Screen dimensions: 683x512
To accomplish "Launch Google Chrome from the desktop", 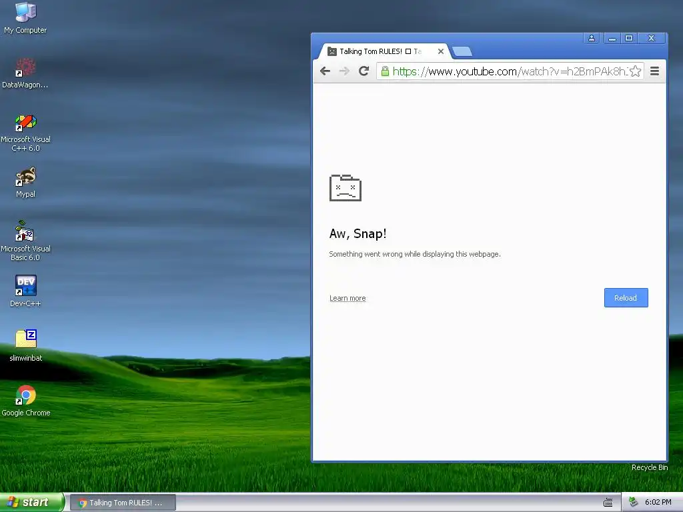I will click(x=26, y=401).
